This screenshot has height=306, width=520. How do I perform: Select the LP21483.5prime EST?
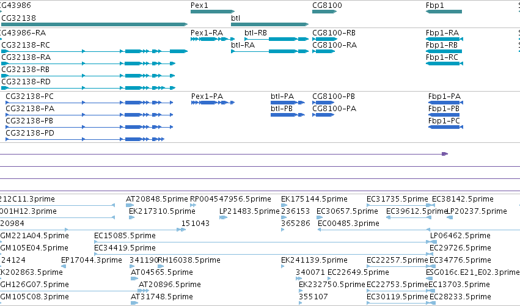pos(223,217)
